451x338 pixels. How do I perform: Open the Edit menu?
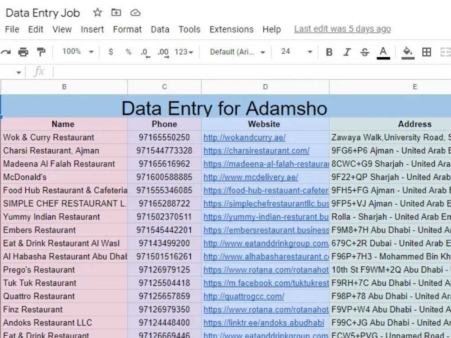pyautogui.click(x=36, y=29)
